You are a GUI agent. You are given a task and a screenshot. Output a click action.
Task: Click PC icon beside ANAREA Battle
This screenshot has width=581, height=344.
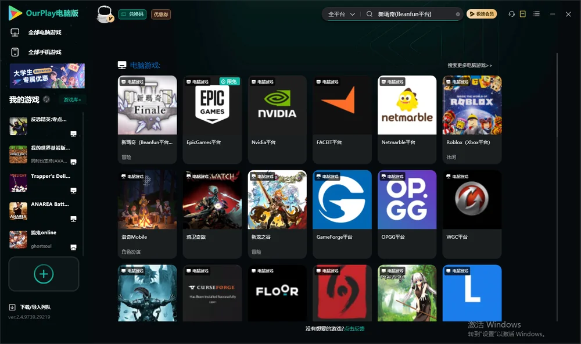click(x=73, y=219)
